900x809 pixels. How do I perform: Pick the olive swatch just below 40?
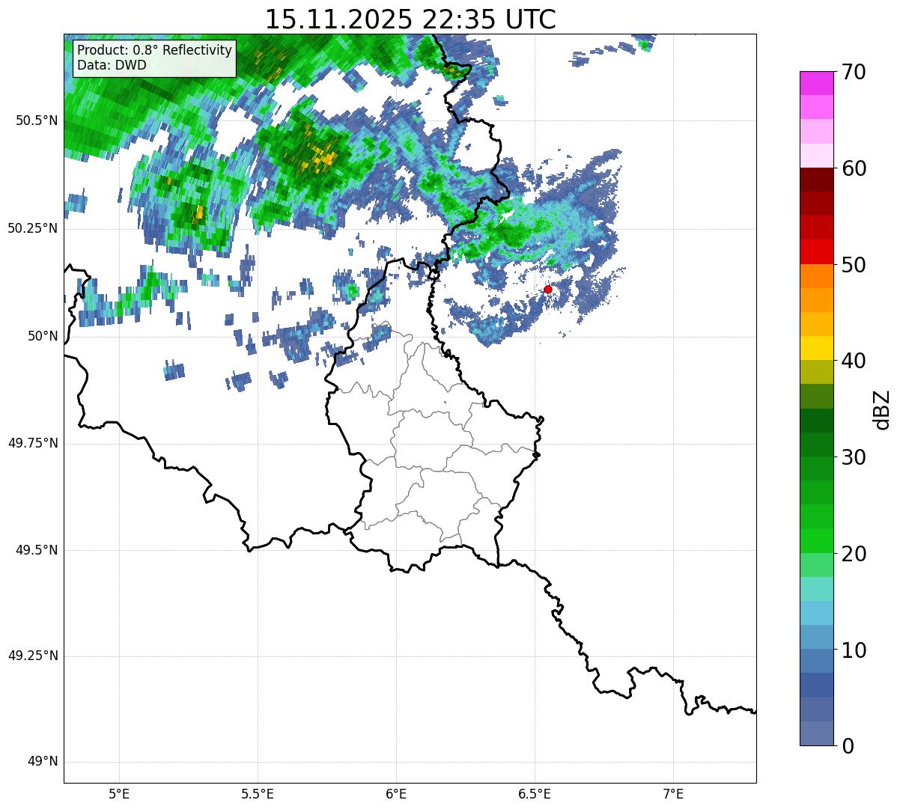point(816,373)
